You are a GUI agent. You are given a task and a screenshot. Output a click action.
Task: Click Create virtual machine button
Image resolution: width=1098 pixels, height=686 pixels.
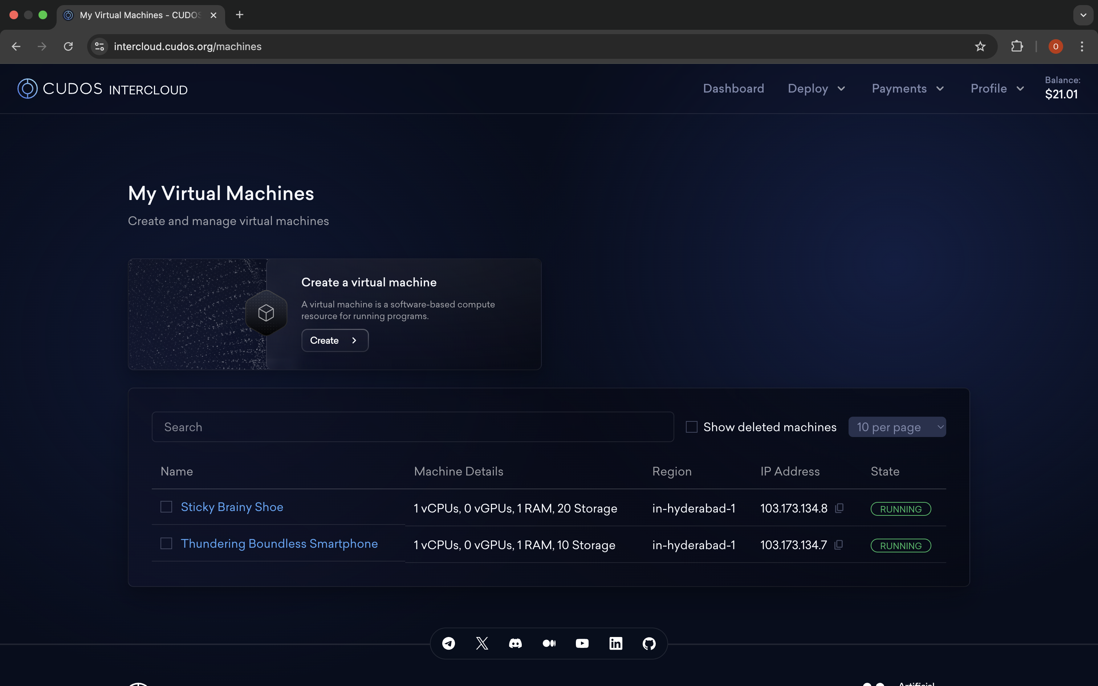click(335, 340)
